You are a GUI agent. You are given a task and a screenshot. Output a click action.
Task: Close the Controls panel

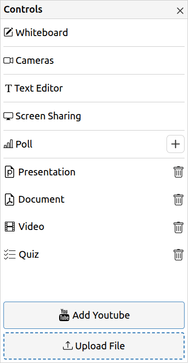pyautogui.click(x=180, y=11)
